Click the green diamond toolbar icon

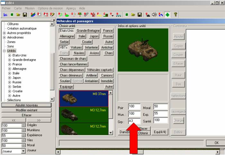[x=167, y=14]
